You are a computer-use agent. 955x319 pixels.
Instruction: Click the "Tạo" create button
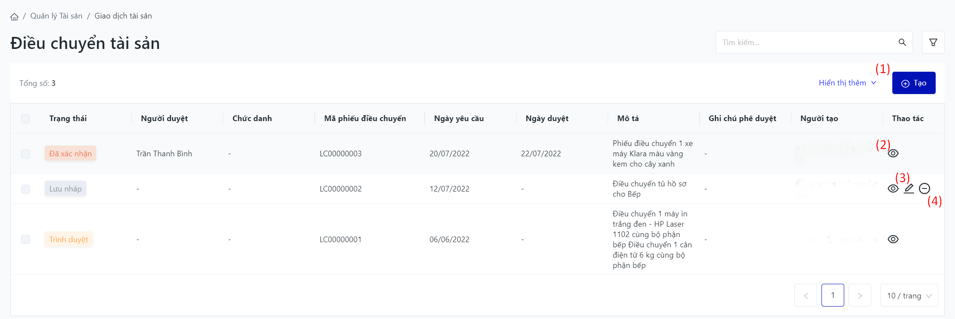point(914,83)
